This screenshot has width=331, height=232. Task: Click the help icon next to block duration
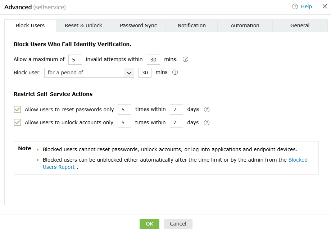click(175, 72)
